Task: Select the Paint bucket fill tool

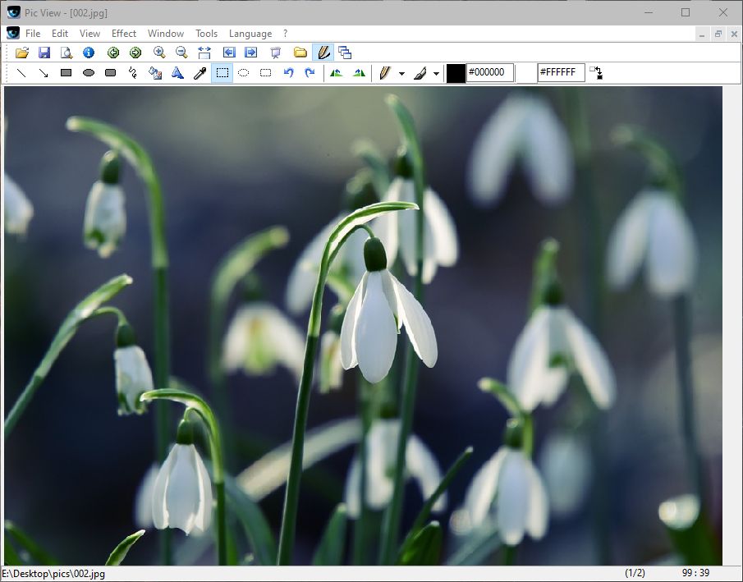Action: (x=155, y=72)
